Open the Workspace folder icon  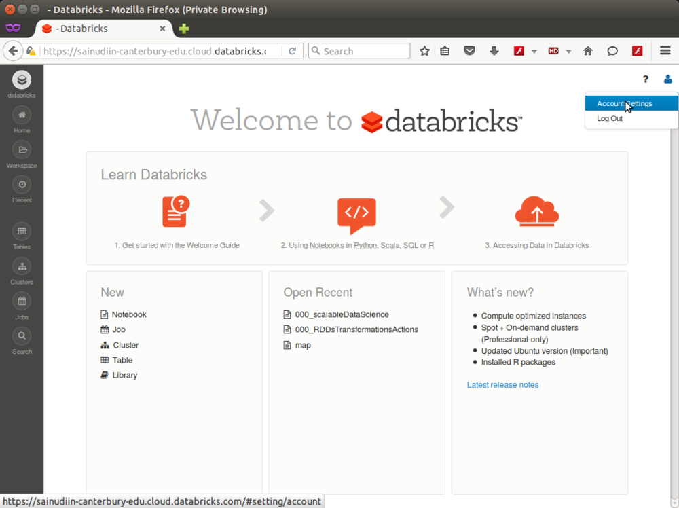[x=22, y=150]
